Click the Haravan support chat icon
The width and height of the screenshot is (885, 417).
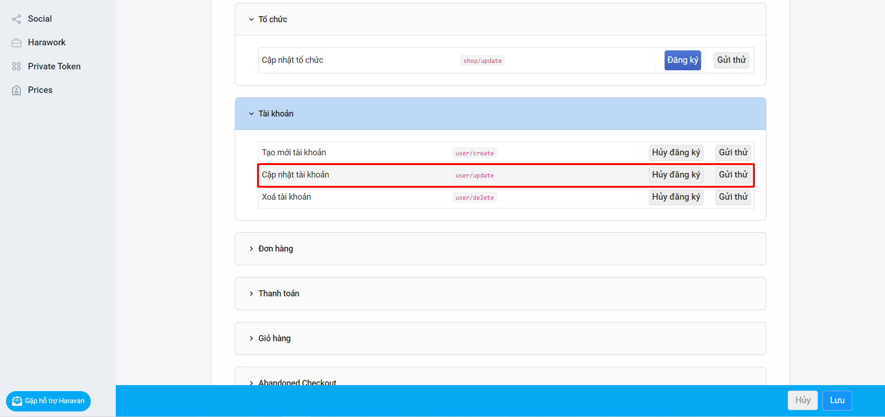pos(17,401)
